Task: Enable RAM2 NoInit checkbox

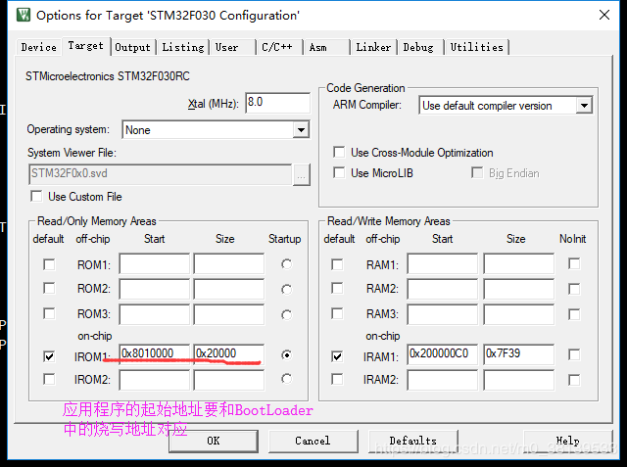Action: (x=574, y=289)
